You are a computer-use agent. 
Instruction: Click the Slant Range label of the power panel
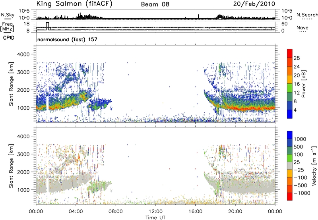(x=11, y=84)
